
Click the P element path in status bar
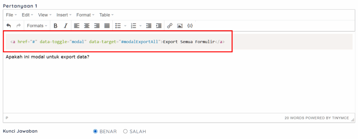[7, 118]
